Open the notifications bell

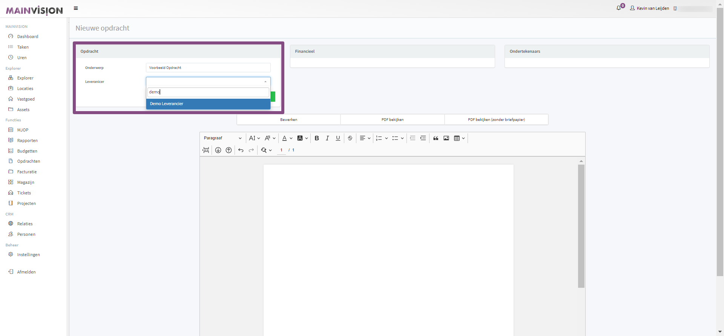click(619, 8)
